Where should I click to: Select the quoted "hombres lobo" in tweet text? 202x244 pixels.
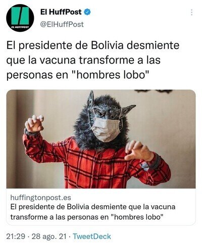point(112,75)
